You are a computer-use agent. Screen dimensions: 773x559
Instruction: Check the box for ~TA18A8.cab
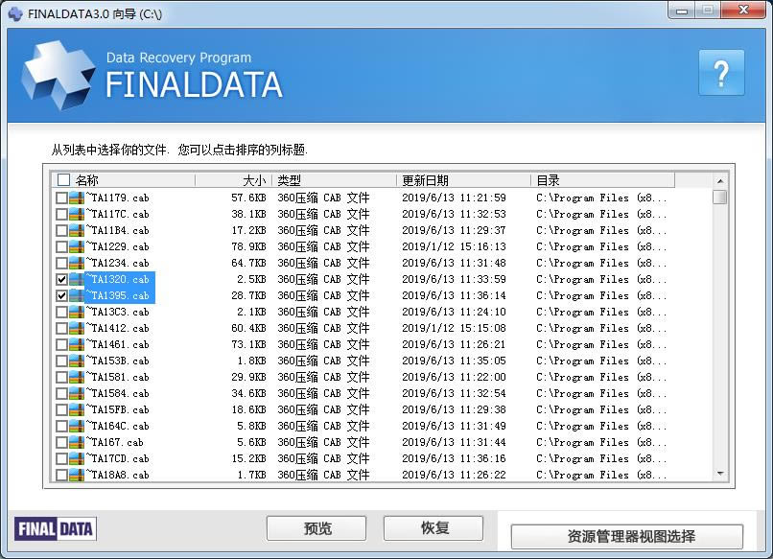61,475
